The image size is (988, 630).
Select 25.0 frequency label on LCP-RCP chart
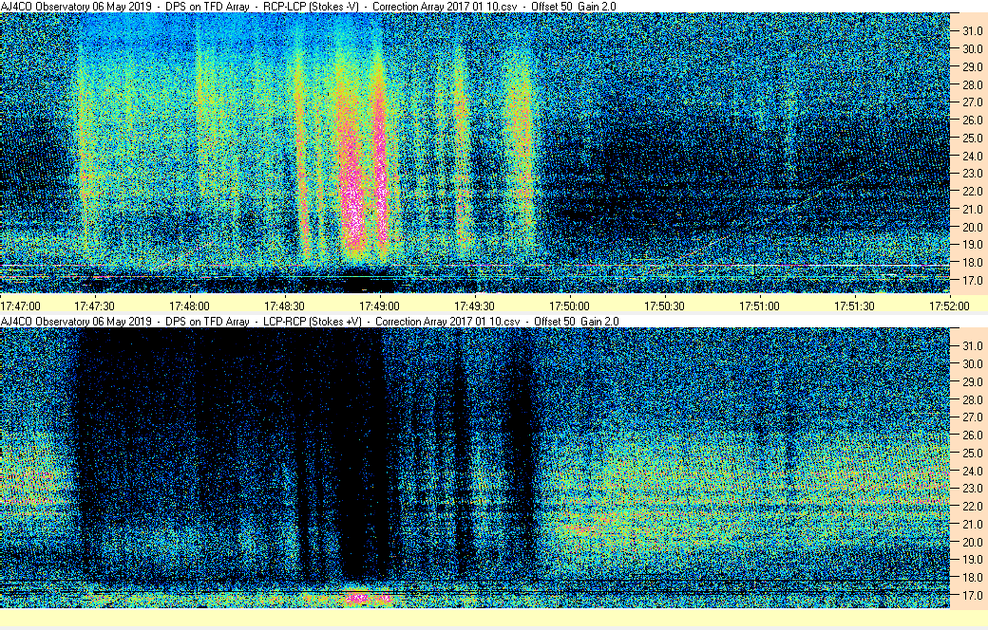pos(972,453)
